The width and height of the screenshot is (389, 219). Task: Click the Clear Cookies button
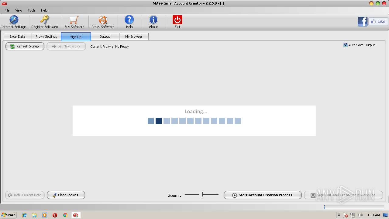point(66,195)
